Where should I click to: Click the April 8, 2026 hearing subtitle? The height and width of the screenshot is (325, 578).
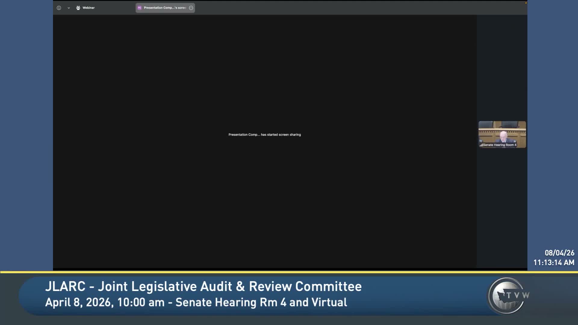click(x=196, y=302)
